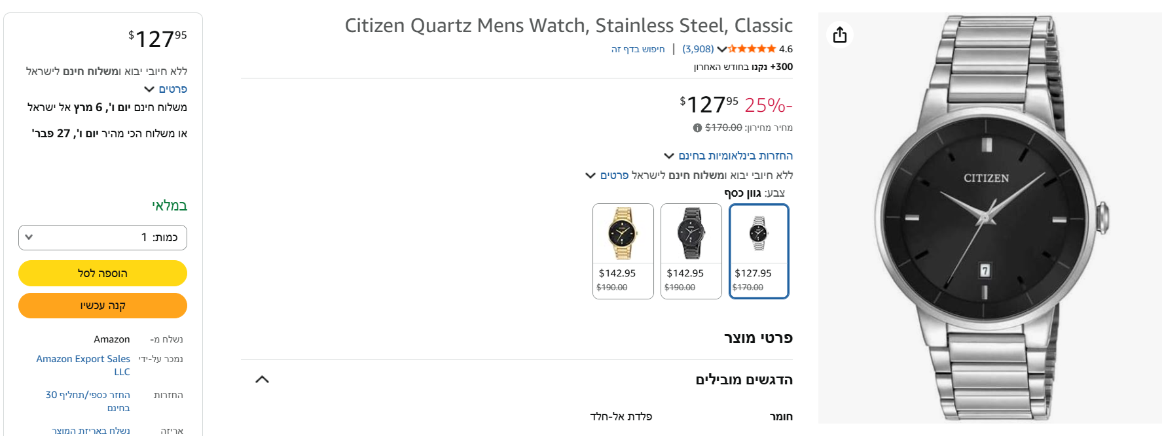Open the quantity dropdown
The image size is (1162, 436).
pyautogui.click(x=103, y=237)
